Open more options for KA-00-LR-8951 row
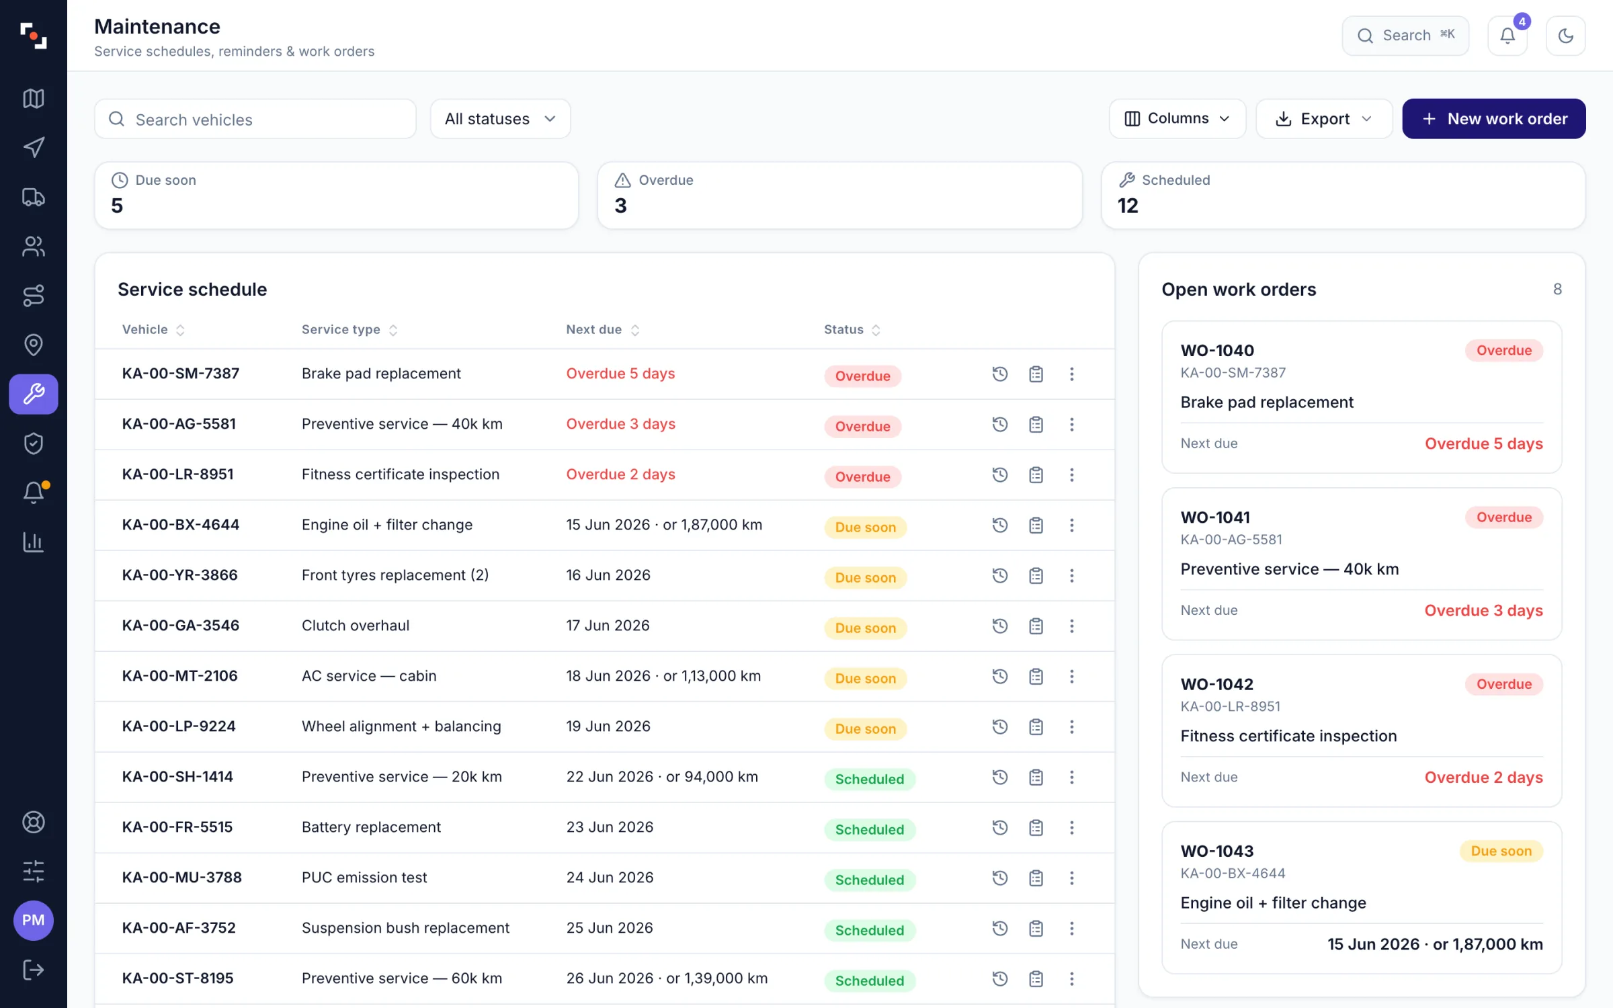Screen dimensions: 1613x1008 pos(1071,474)
